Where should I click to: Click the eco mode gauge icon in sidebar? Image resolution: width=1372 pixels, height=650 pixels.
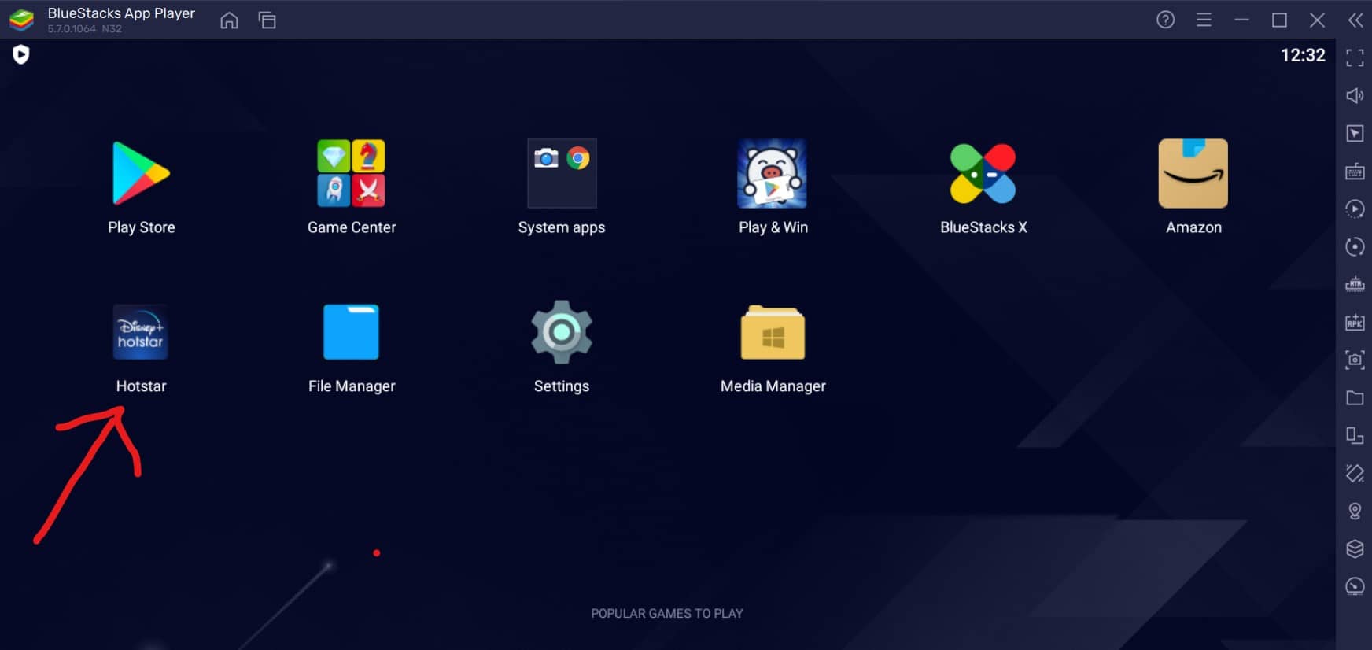1355,586
